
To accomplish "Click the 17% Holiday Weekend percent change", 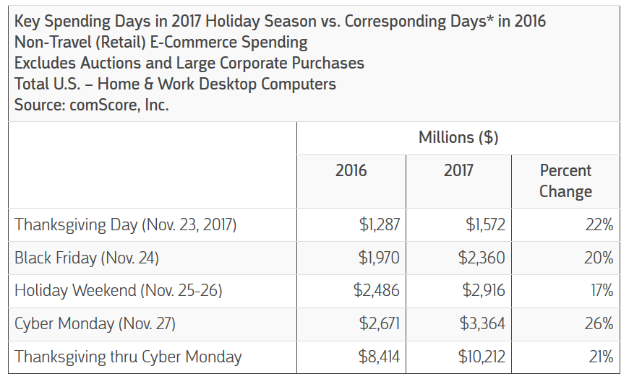I will 600,291.
